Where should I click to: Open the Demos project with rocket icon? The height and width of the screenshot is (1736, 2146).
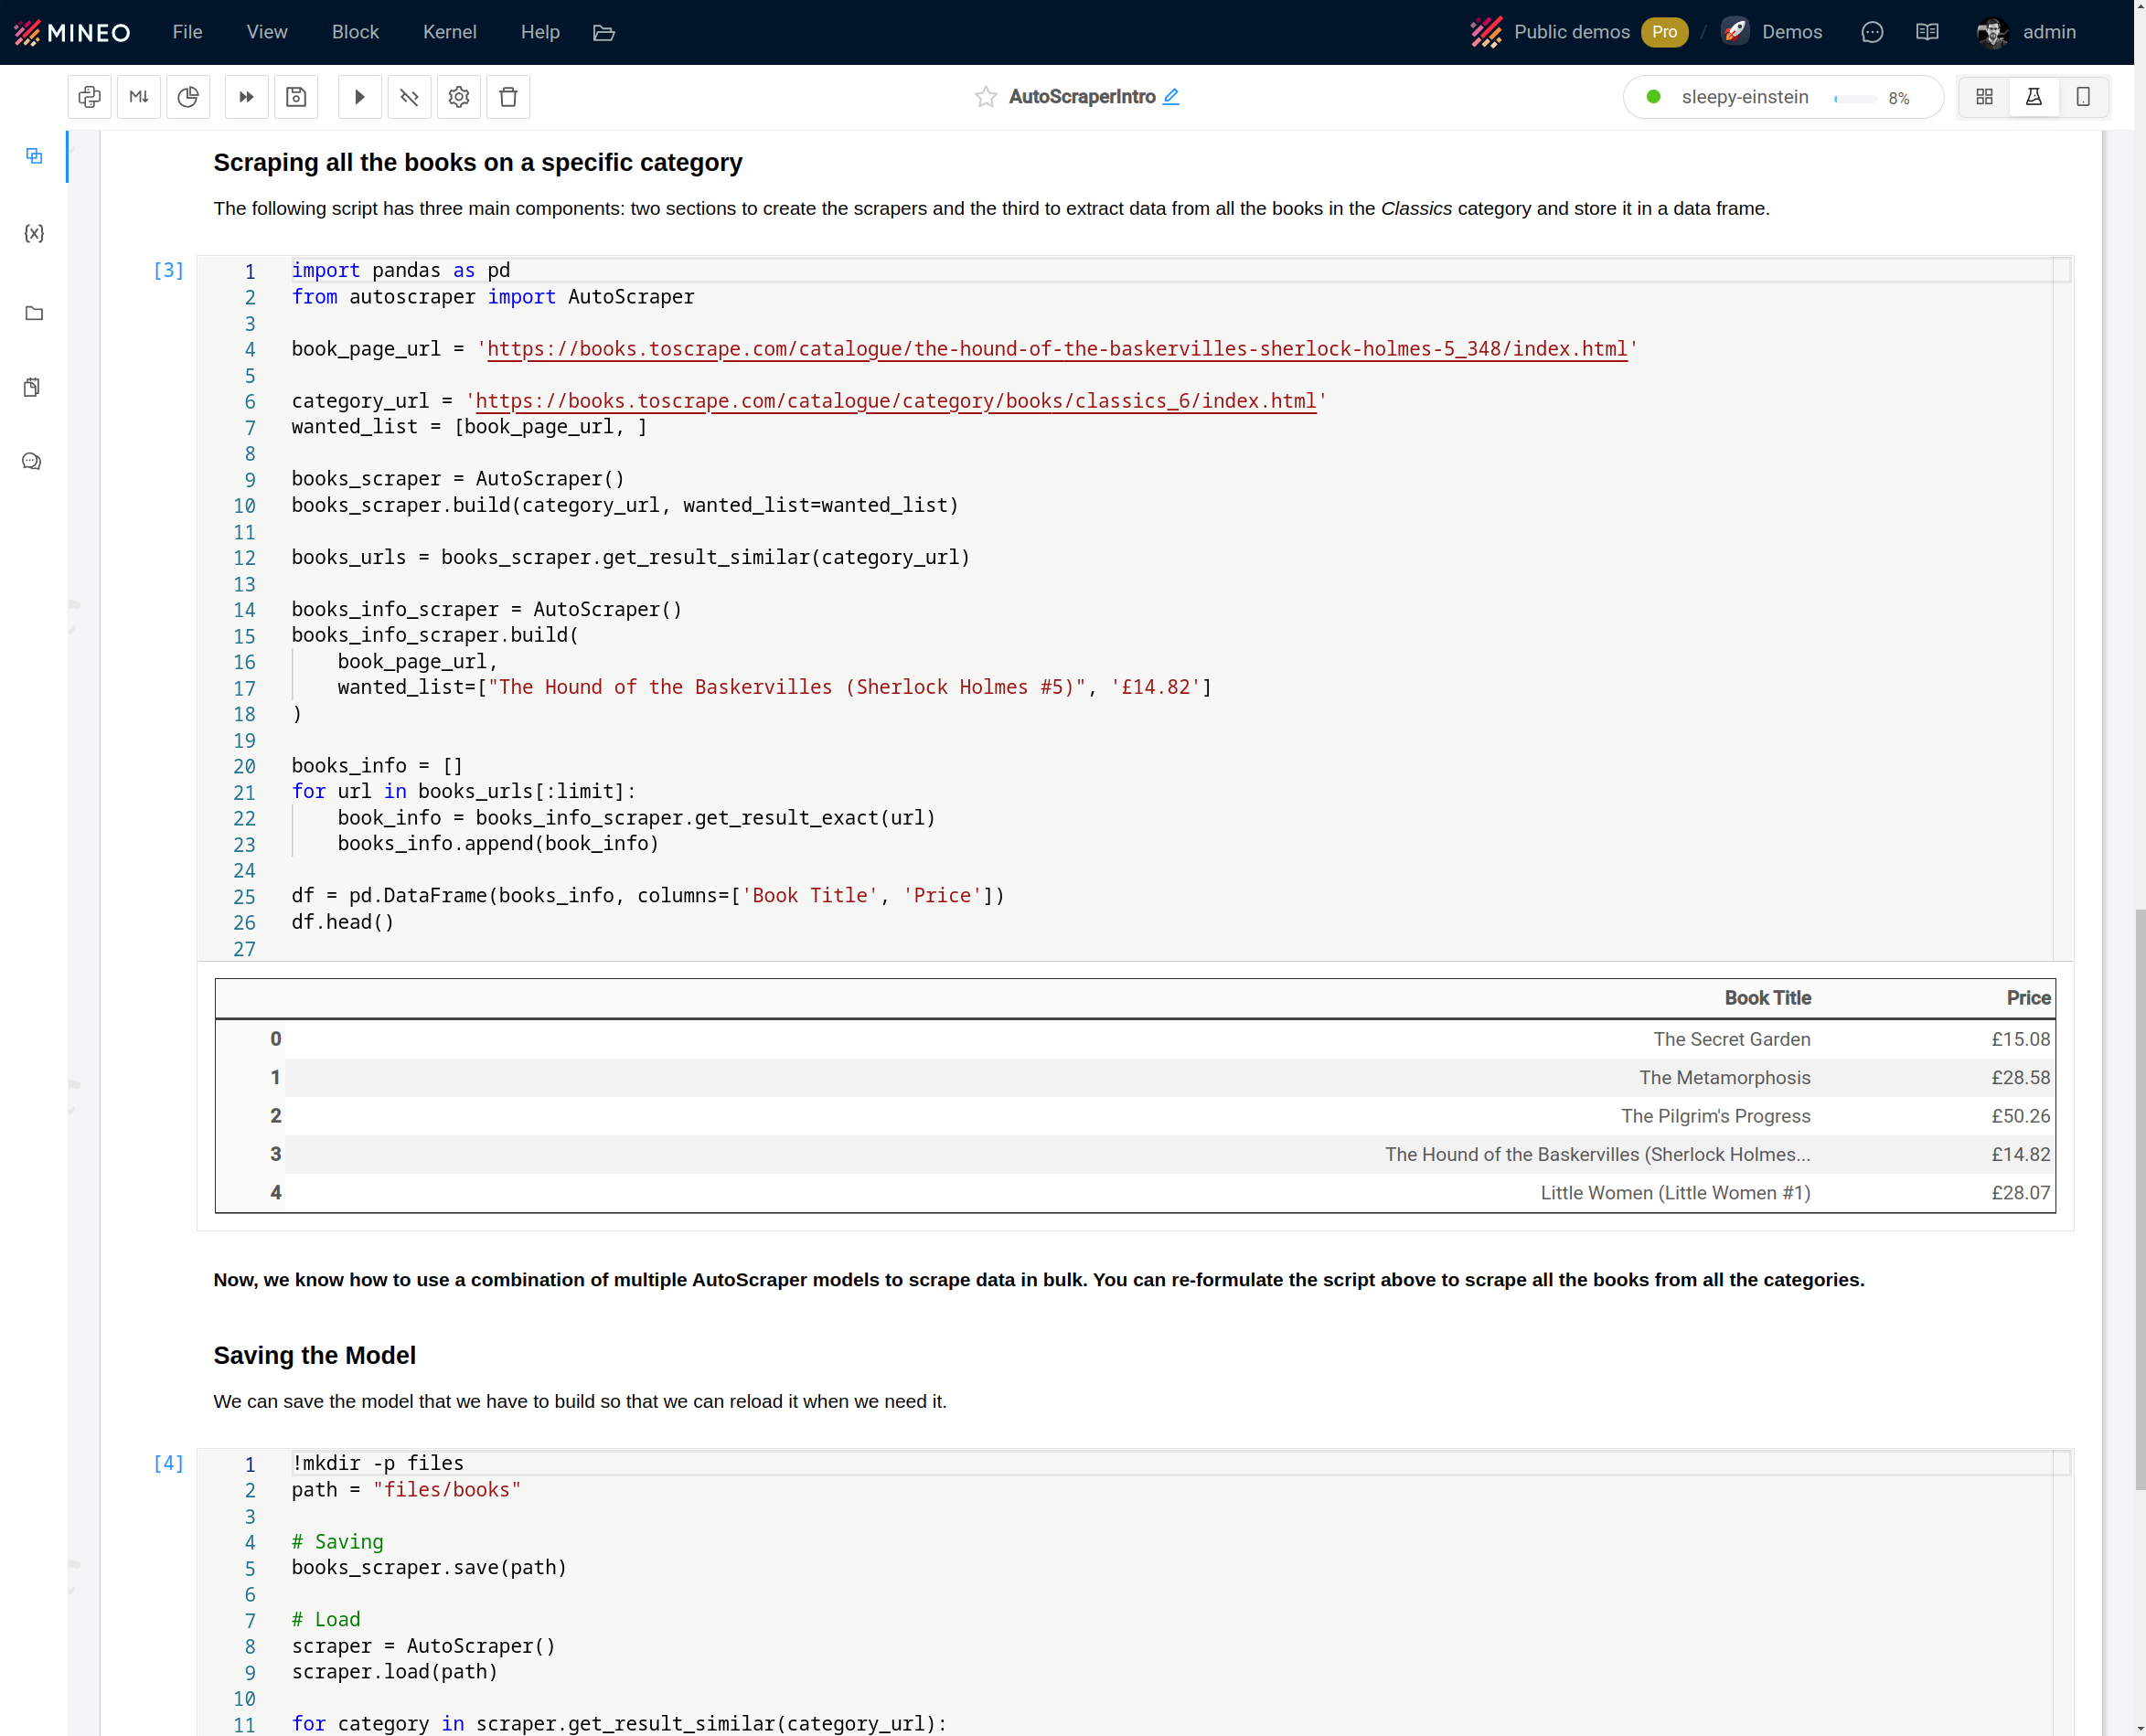point(1772,32)
